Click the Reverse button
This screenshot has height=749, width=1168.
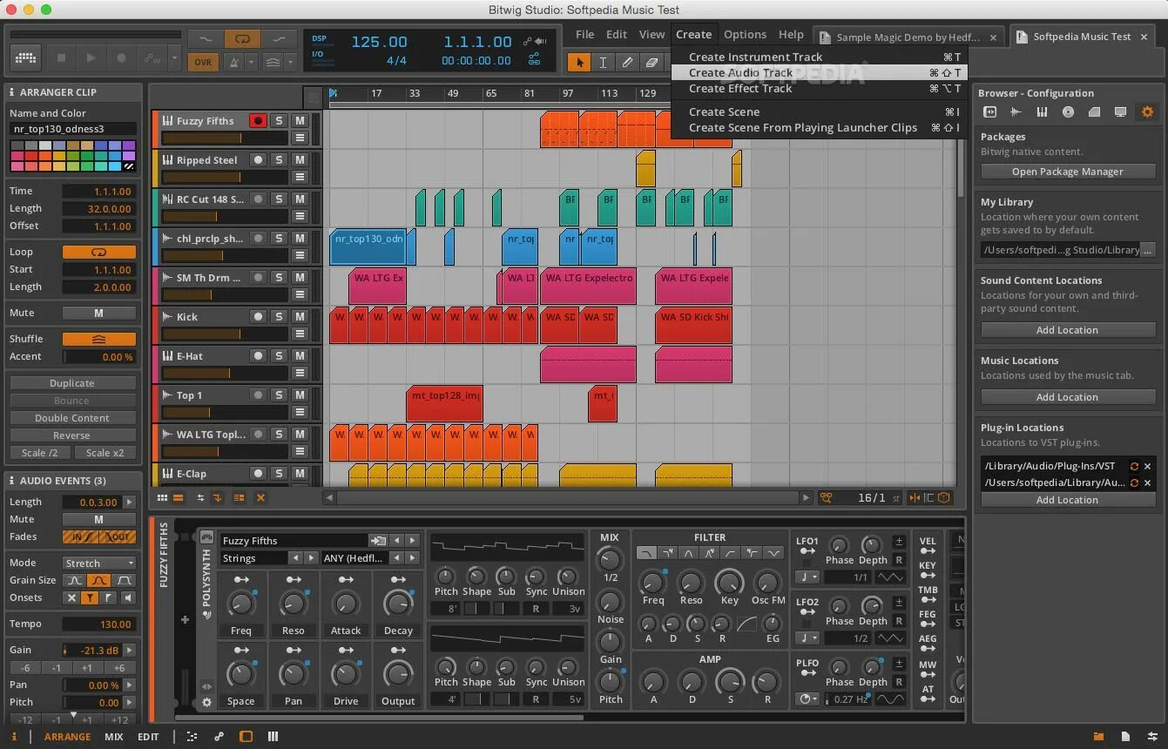coord(72,435)
